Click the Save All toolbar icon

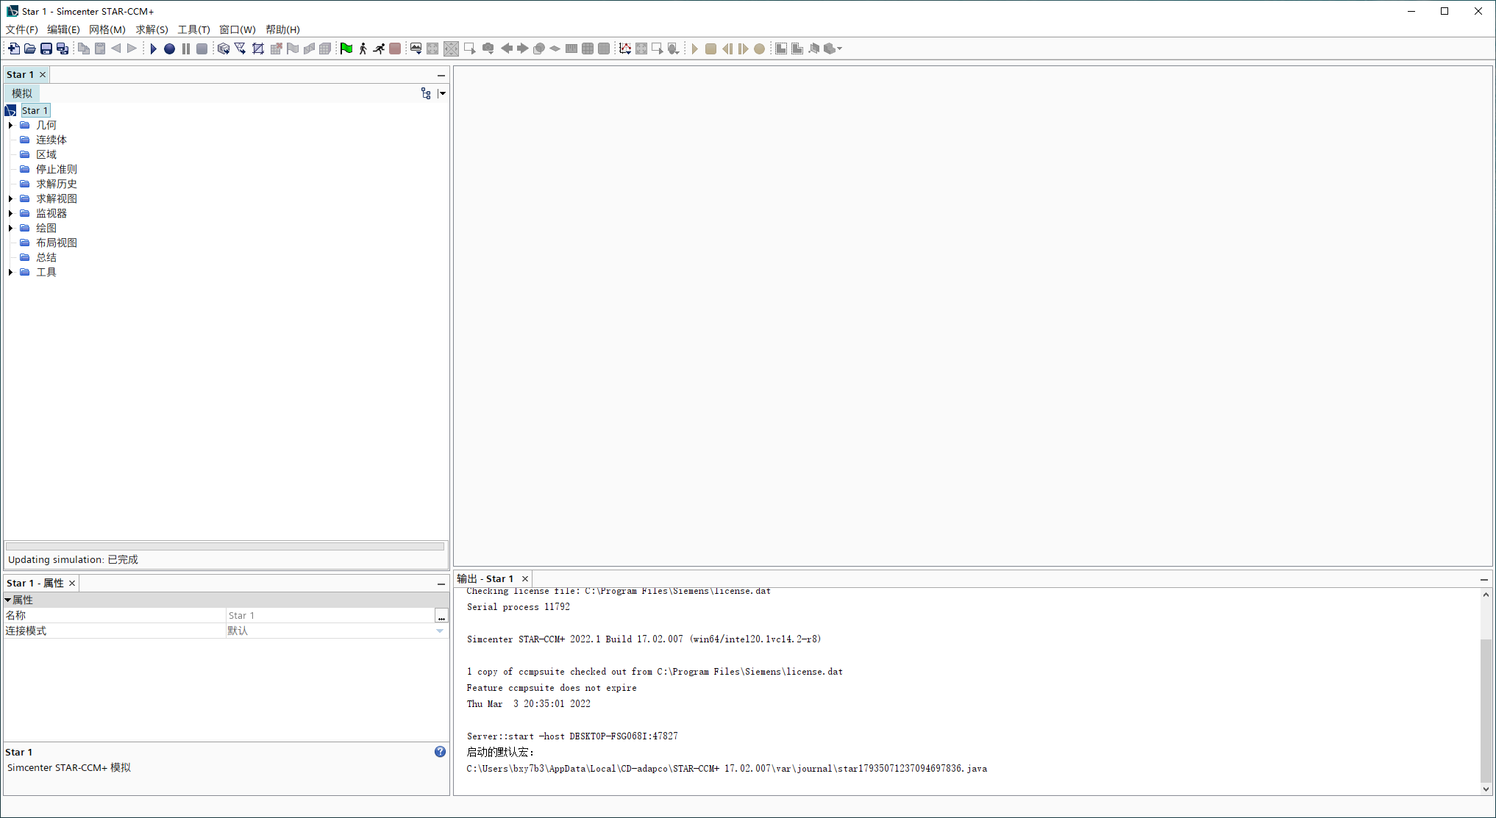(63, 49)
